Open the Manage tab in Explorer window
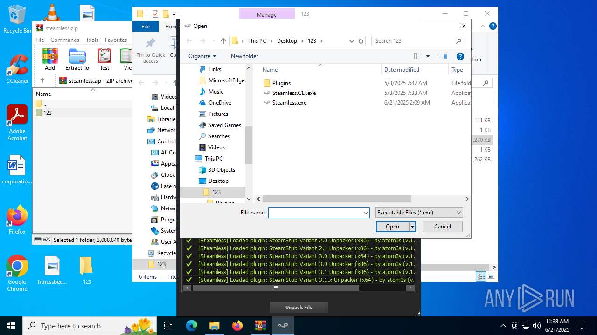Screen dimensions: 597x335 click(x=267, y=15)
